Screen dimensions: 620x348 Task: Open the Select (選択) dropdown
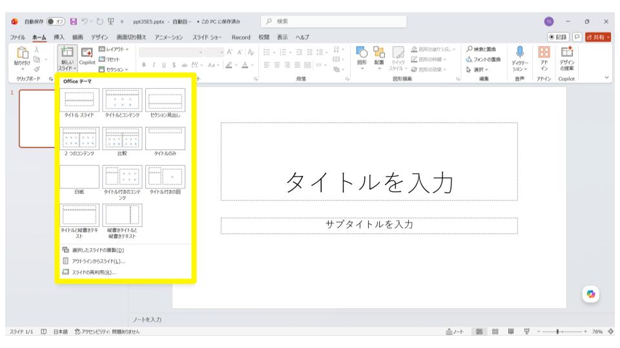pos(477,70)
